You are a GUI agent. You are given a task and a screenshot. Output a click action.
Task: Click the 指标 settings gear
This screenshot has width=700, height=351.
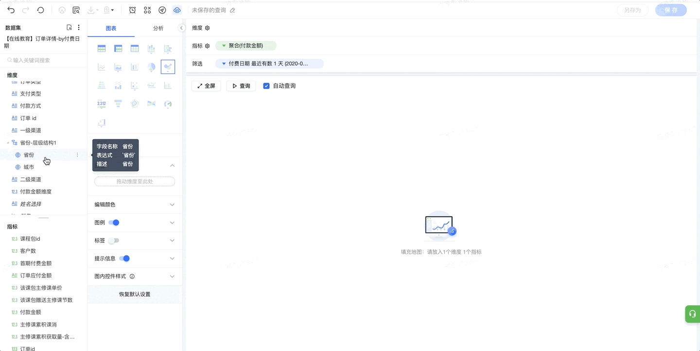208,46
